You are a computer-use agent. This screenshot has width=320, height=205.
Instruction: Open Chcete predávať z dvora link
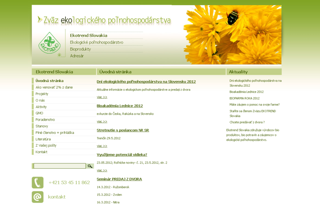tap(247, 122)
